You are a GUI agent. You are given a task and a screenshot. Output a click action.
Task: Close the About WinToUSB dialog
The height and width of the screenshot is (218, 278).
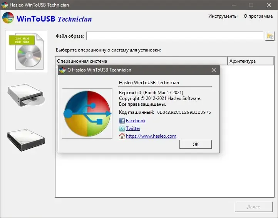click(x=214, y=70)
